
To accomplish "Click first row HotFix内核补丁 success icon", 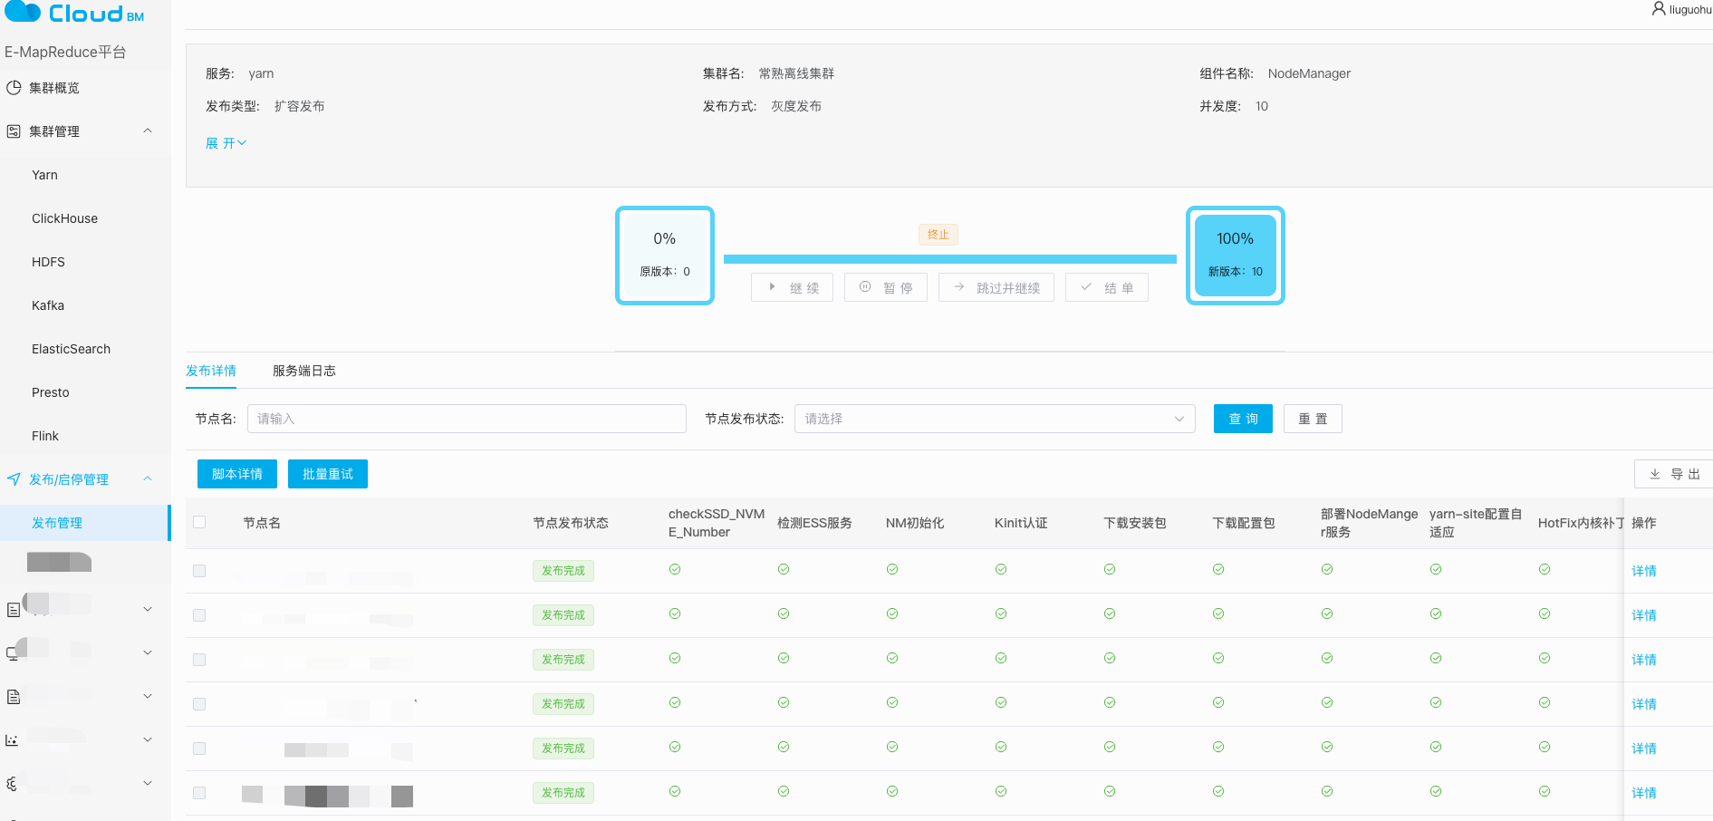I will pos(1545,570).
